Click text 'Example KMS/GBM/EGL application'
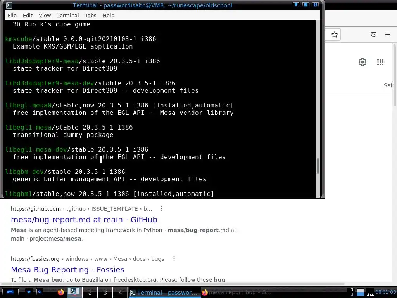 [72, 47]
